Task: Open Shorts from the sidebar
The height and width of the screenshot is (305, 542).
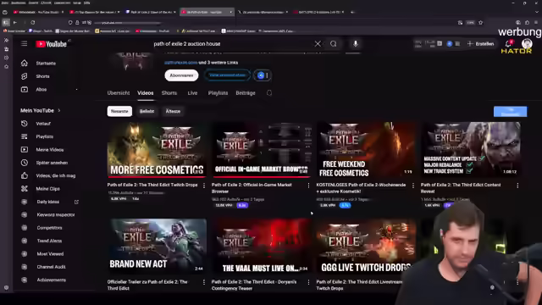Action: tap(42, 76)
